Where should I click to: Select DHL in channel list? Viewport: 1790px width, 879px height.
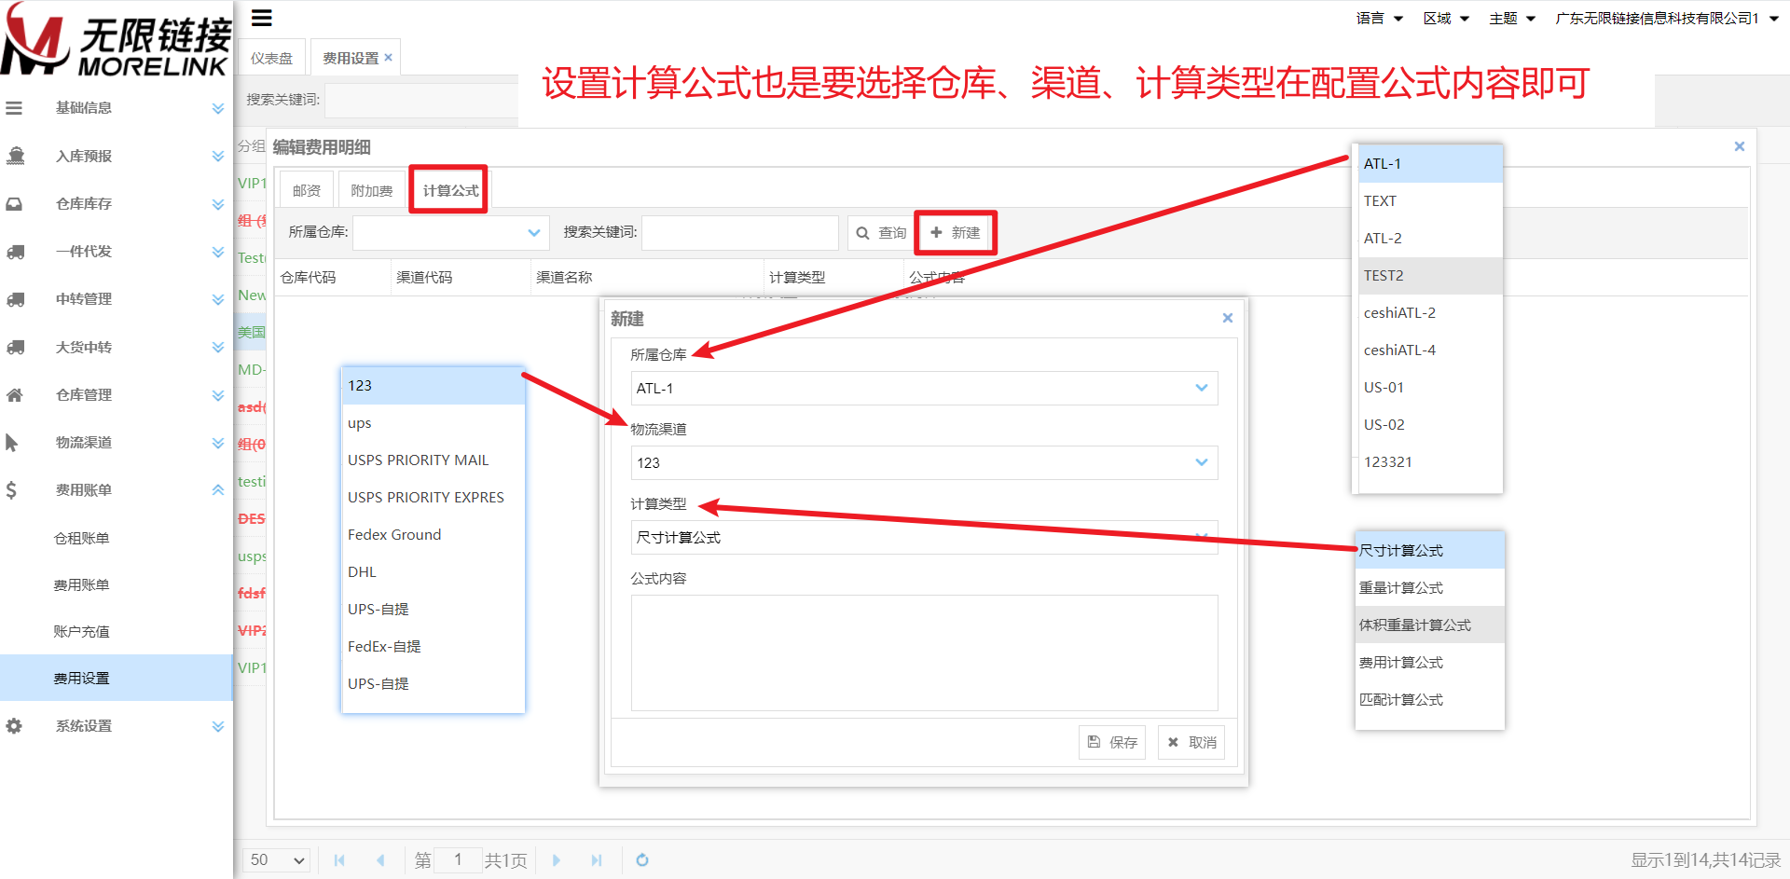pyautogui.click(x=434, y=572)
